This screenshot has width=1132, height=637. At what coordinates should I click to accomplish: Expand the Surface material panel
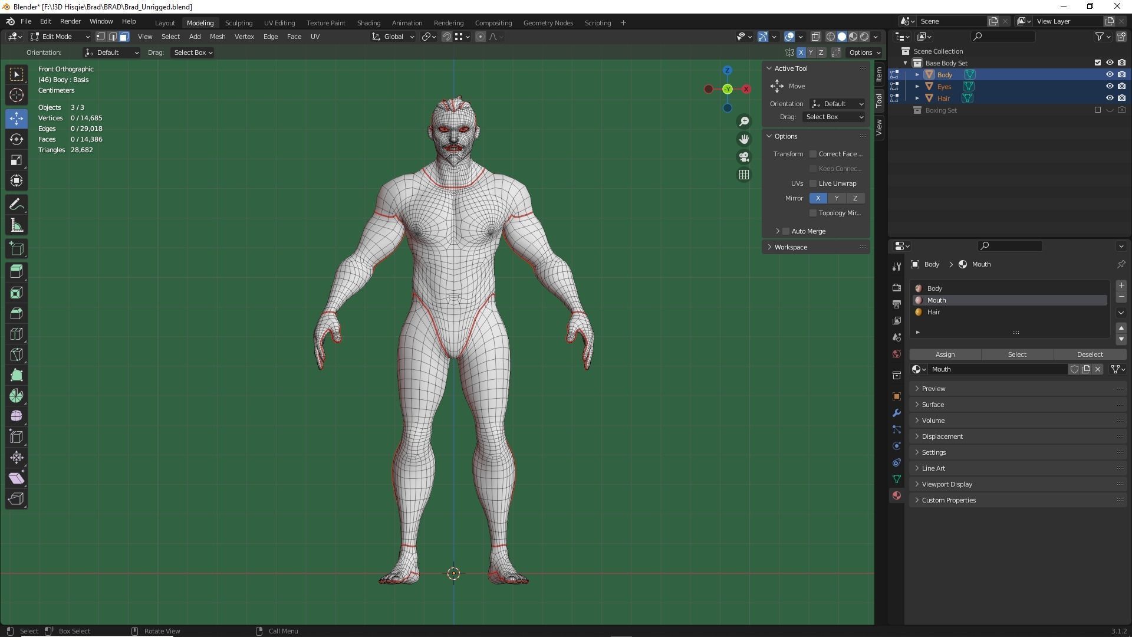pyautogui.click(x=933, y=405)
